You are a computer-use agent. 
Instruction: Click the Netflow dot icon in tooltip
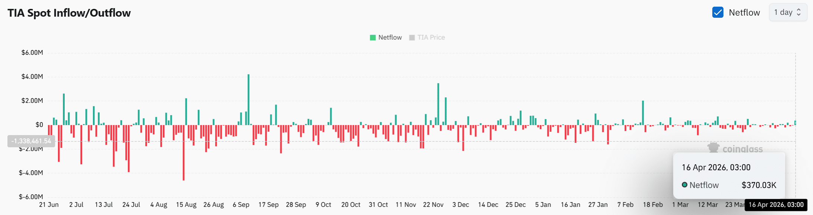tap(684, 185)
